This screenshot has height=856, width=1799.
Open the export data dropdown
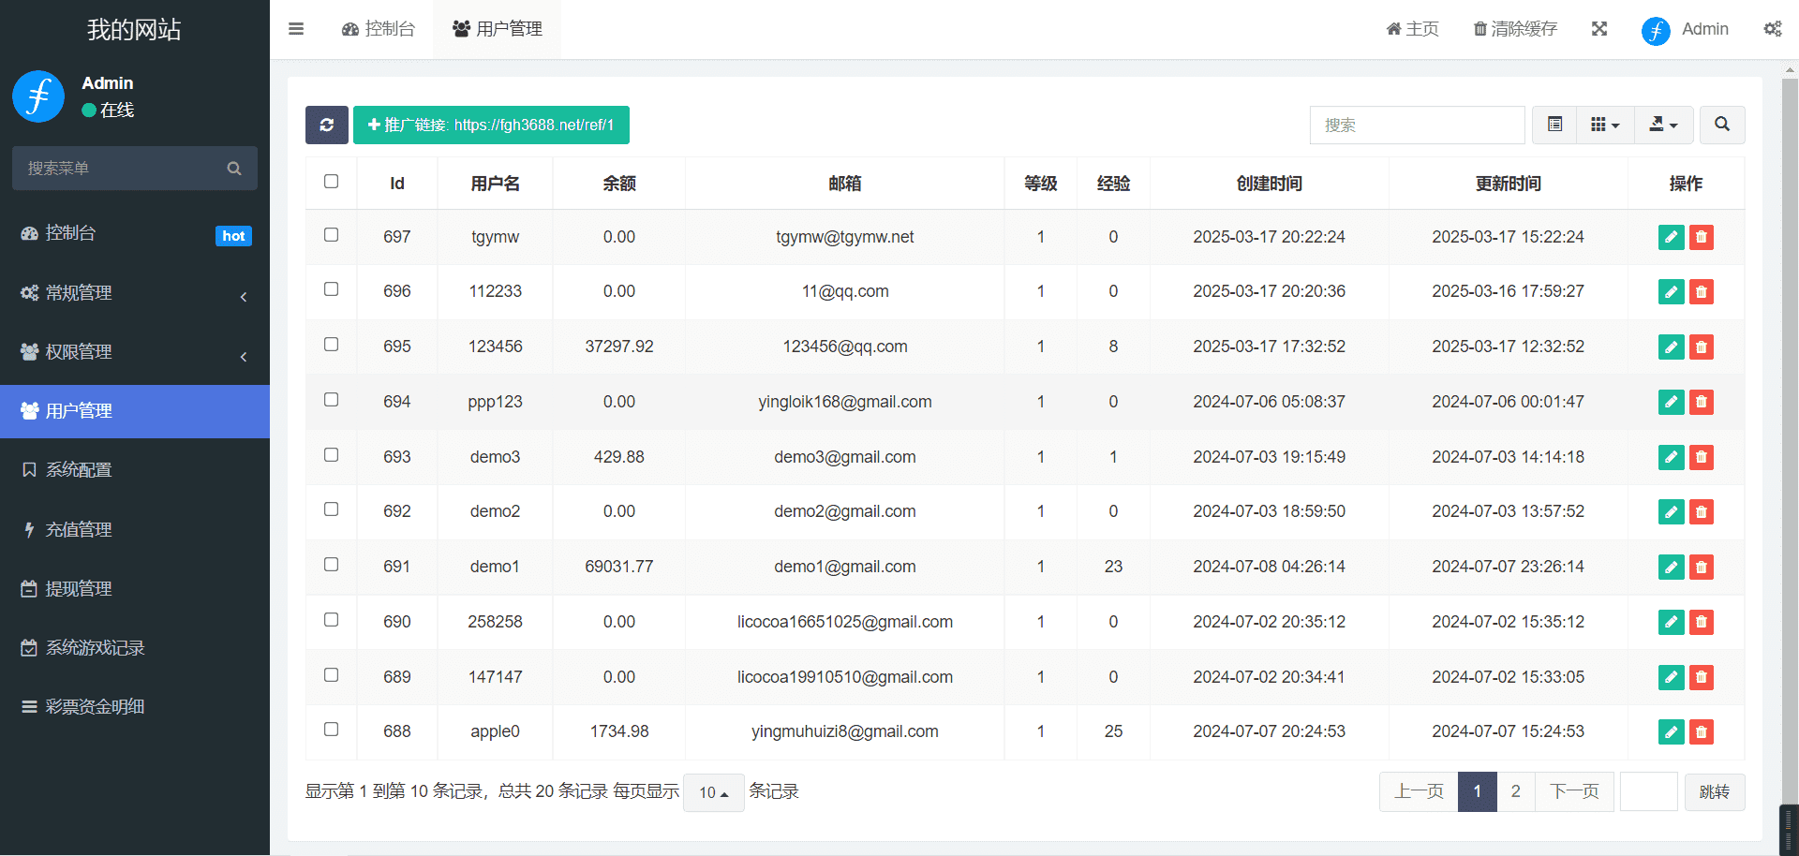tap(1663, 125)
